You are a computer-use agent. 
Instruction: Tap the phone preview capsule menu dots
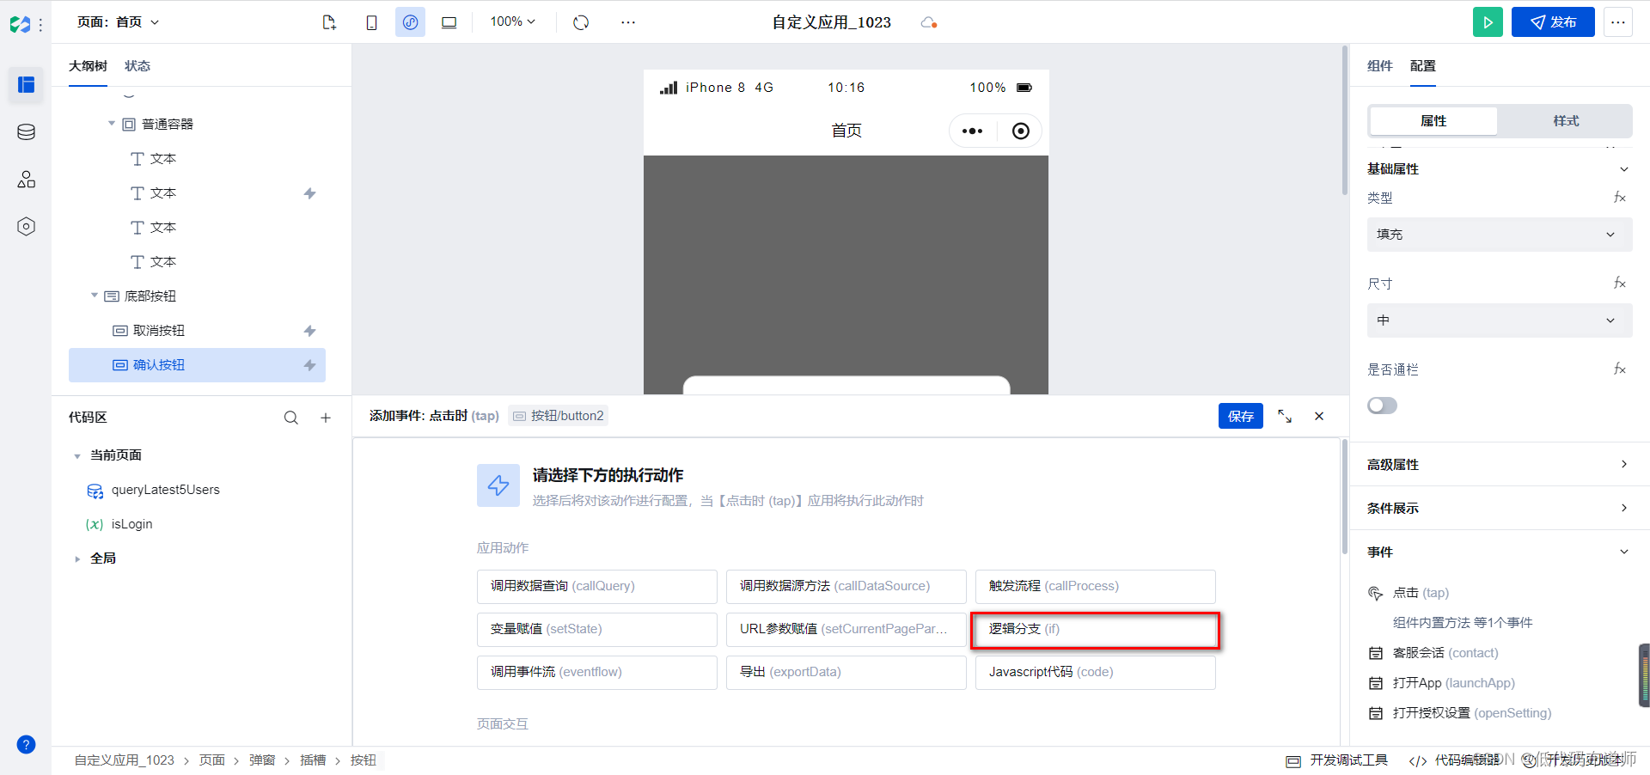click(972, 131)
